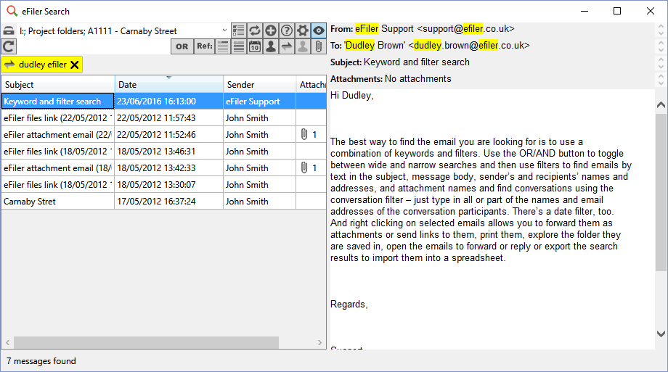668x372 pixels.
Task: Select the dark person sender filter icon
Action: tap(271, 46)
